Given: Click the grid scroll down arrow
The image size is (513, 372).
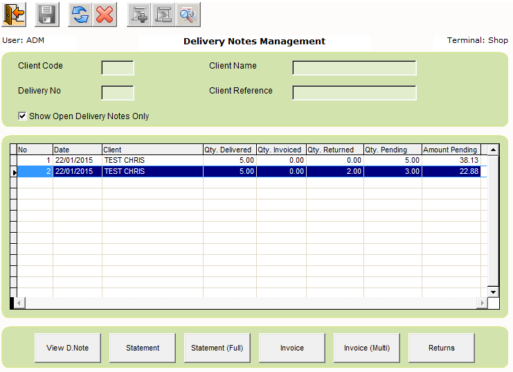Looking at the screenshot, I should (x=493, y=292).
